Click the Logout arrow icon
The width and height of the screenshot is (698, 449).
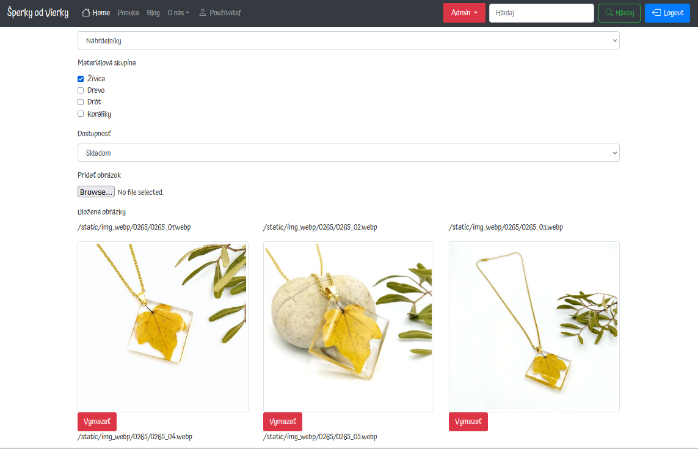pyautogui.click(x=656, y=12)
